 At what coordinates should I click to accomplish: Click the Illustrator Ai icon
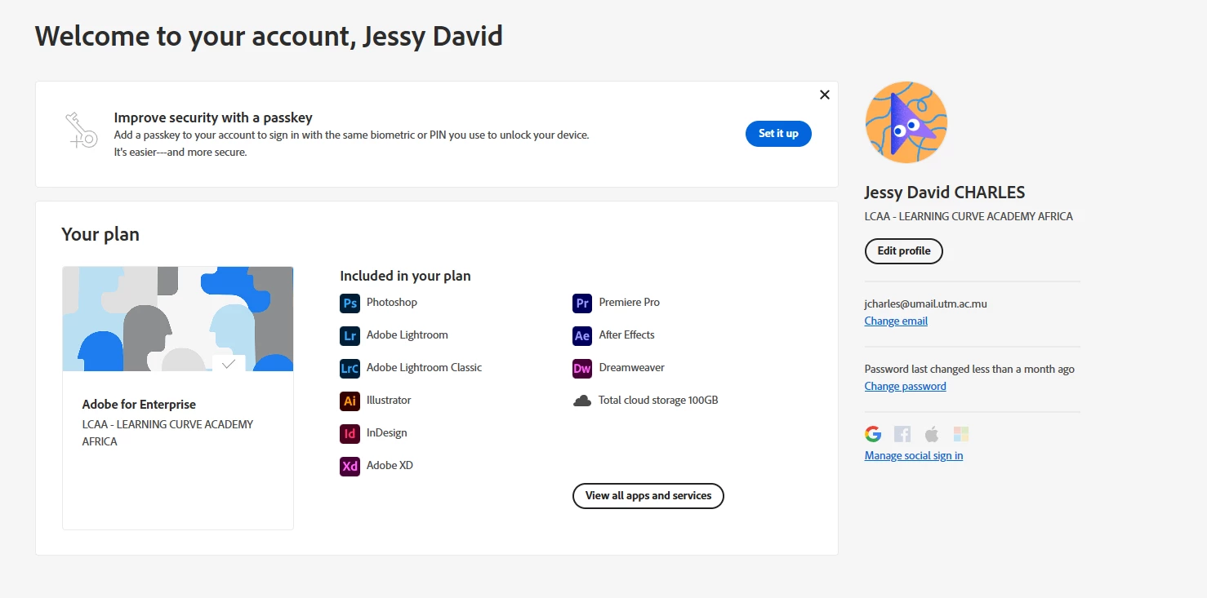coord(350,401)
